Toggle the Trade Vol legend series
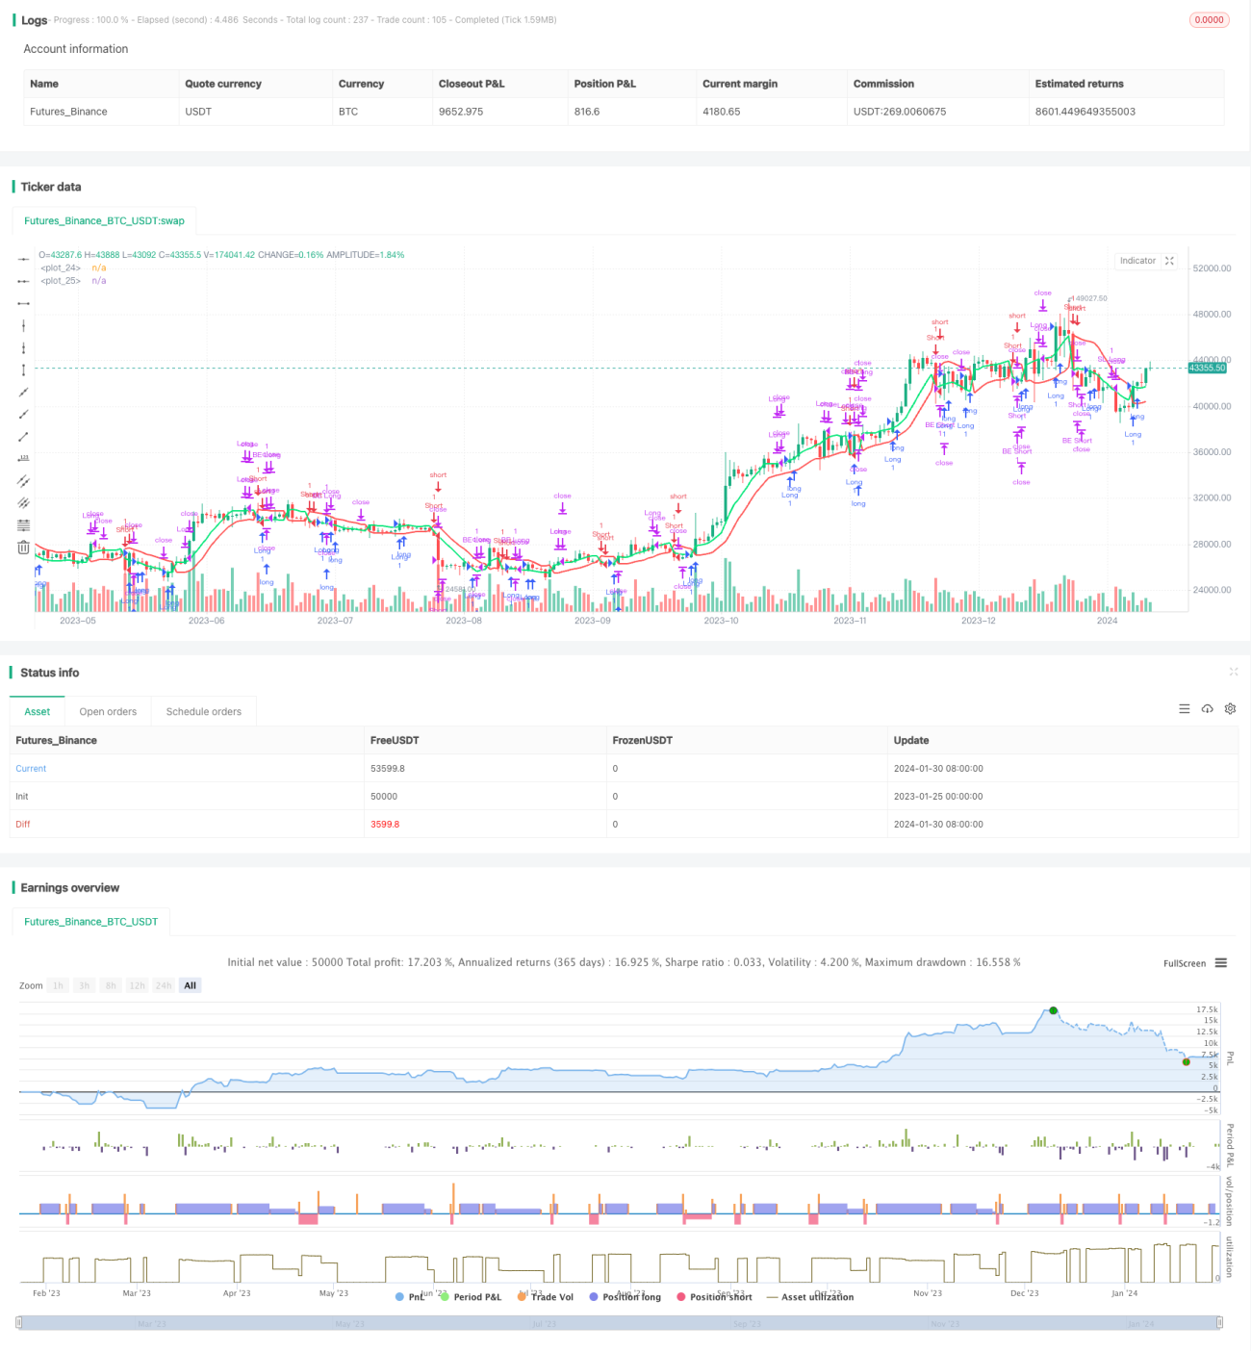Screen dimensions: 1251x1351 [x=545, y=1297]
